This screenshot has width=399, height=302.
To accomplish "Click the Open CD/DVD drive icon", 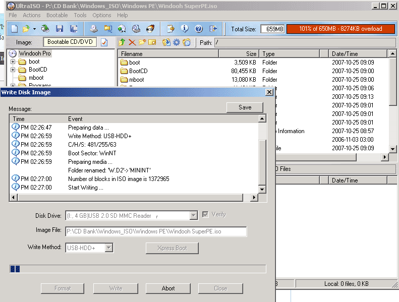I will point(45,29).
